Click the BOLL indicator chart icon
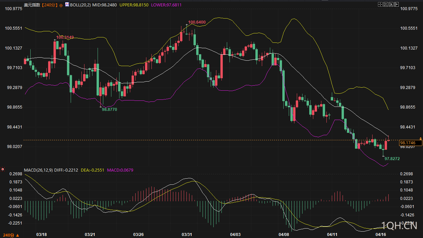The height and width of the screenshot is (238, 423). pos(67,5)
